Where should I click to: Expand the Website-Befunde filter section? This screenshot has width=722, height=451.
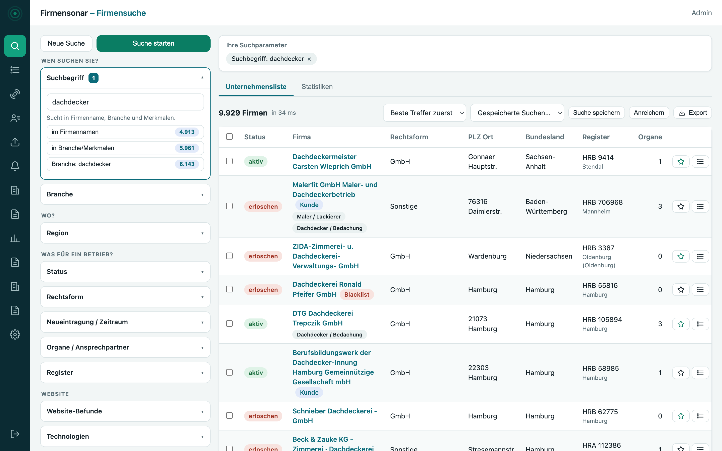[125, 411]
